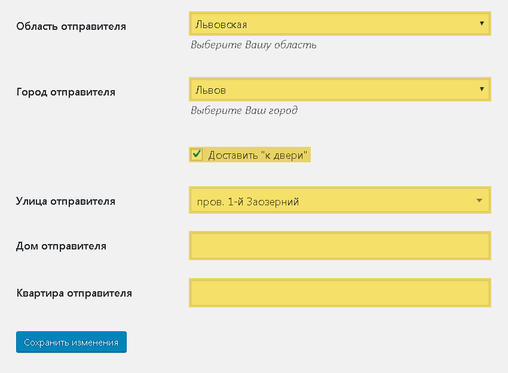The image size is (508, 373).
Task: Click the gray triangle icon in street selector
Action: (x=479, y=201)
